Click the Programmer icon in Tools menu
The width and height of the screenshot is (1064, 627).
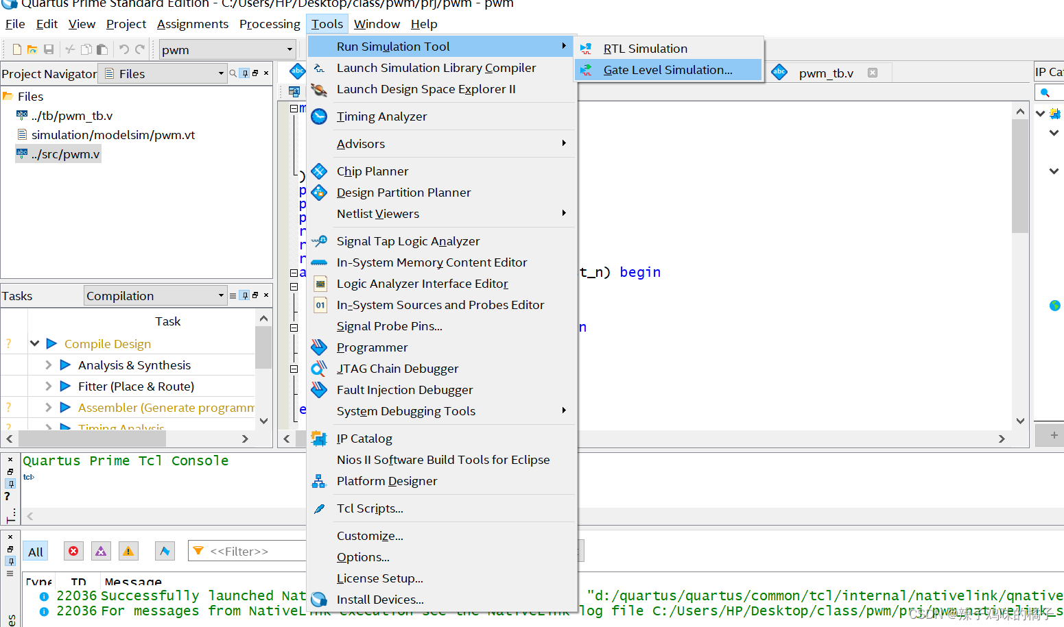click(319, 347)
